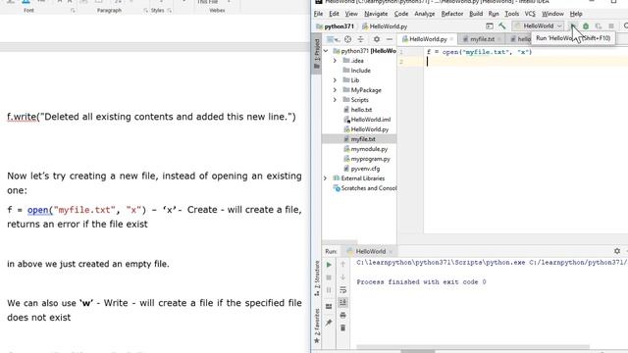Expand External Libraries node
The height and width of the screenshot is (353, 628).
click(325, 178)
